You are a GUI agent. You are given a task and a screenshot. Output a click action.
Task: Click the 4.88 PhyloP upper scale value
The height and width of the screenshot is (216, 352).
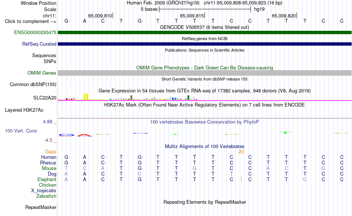47,122
